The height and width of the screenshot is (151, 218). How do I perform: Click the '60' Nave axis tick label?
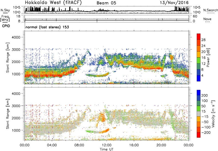coord(195,16)
